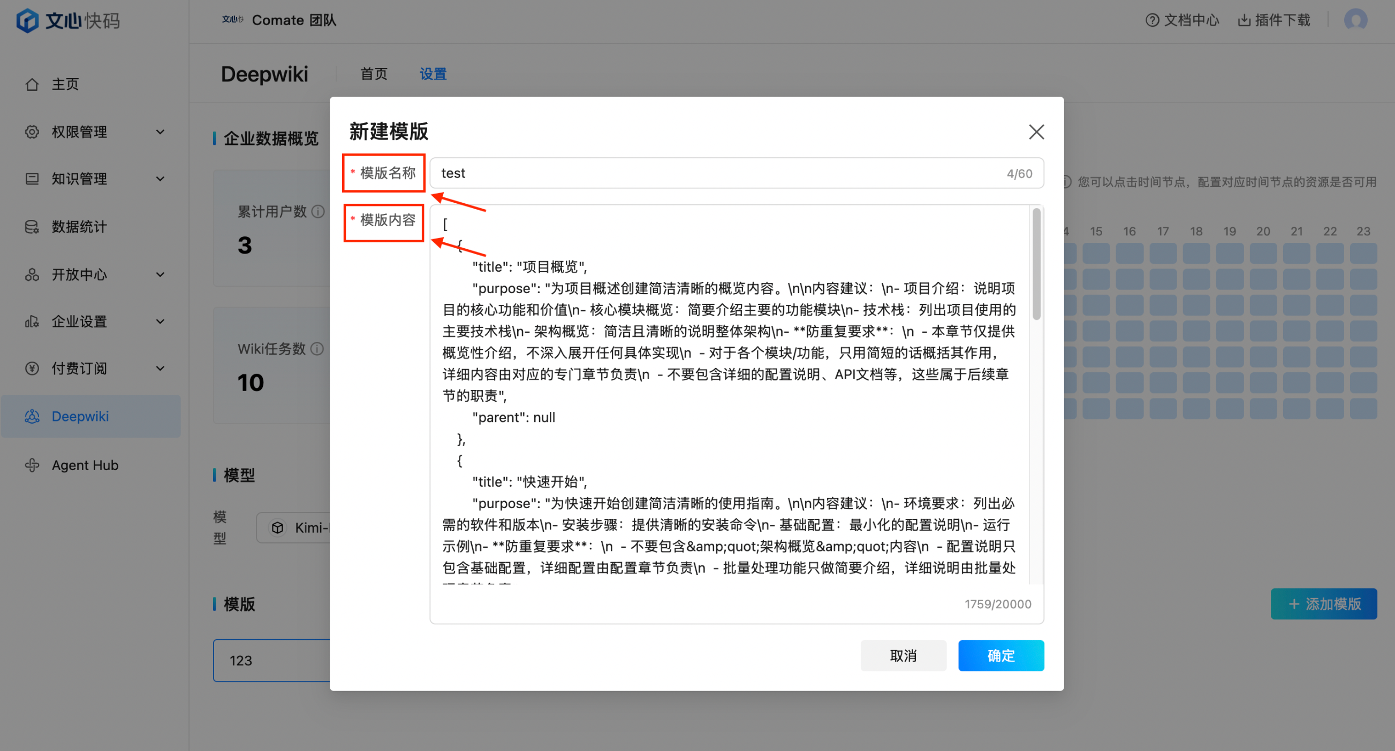The width and height of the screenshot is (1395, 751).
Task: Click the Deepwiki page title
Action: tap(264, 74)
